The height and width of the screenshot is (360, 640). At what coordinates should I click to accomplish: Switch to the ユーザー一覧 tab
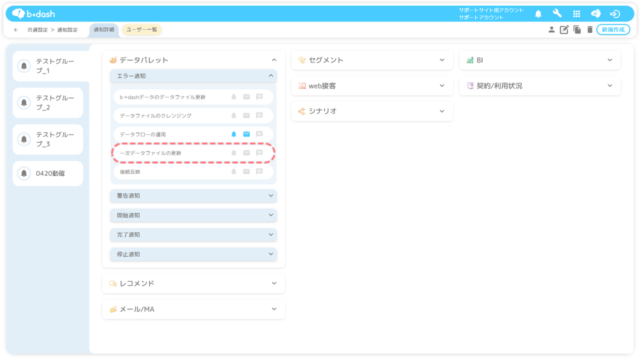click(142, 30)
